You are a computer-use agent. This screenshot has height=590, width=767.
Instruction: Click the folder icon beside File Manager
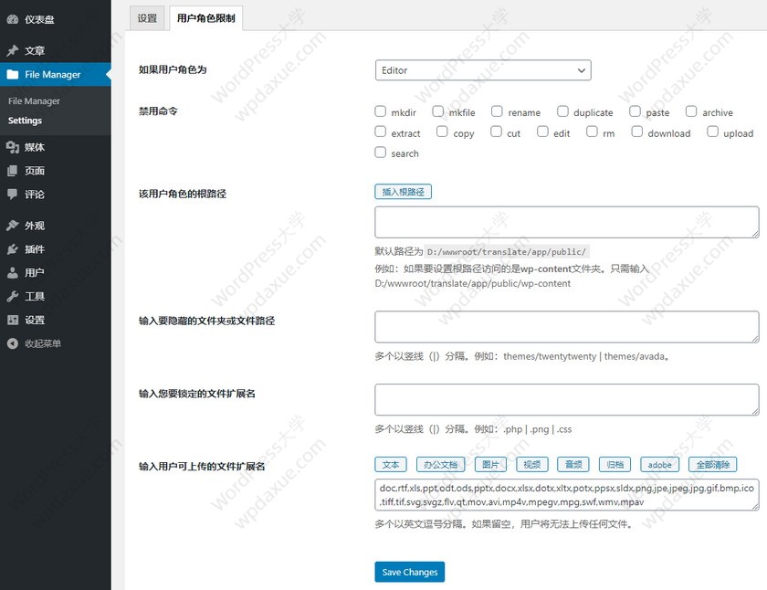13,74
